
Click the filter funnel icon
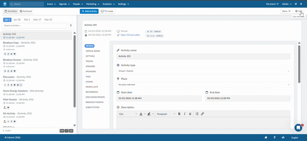71,26
